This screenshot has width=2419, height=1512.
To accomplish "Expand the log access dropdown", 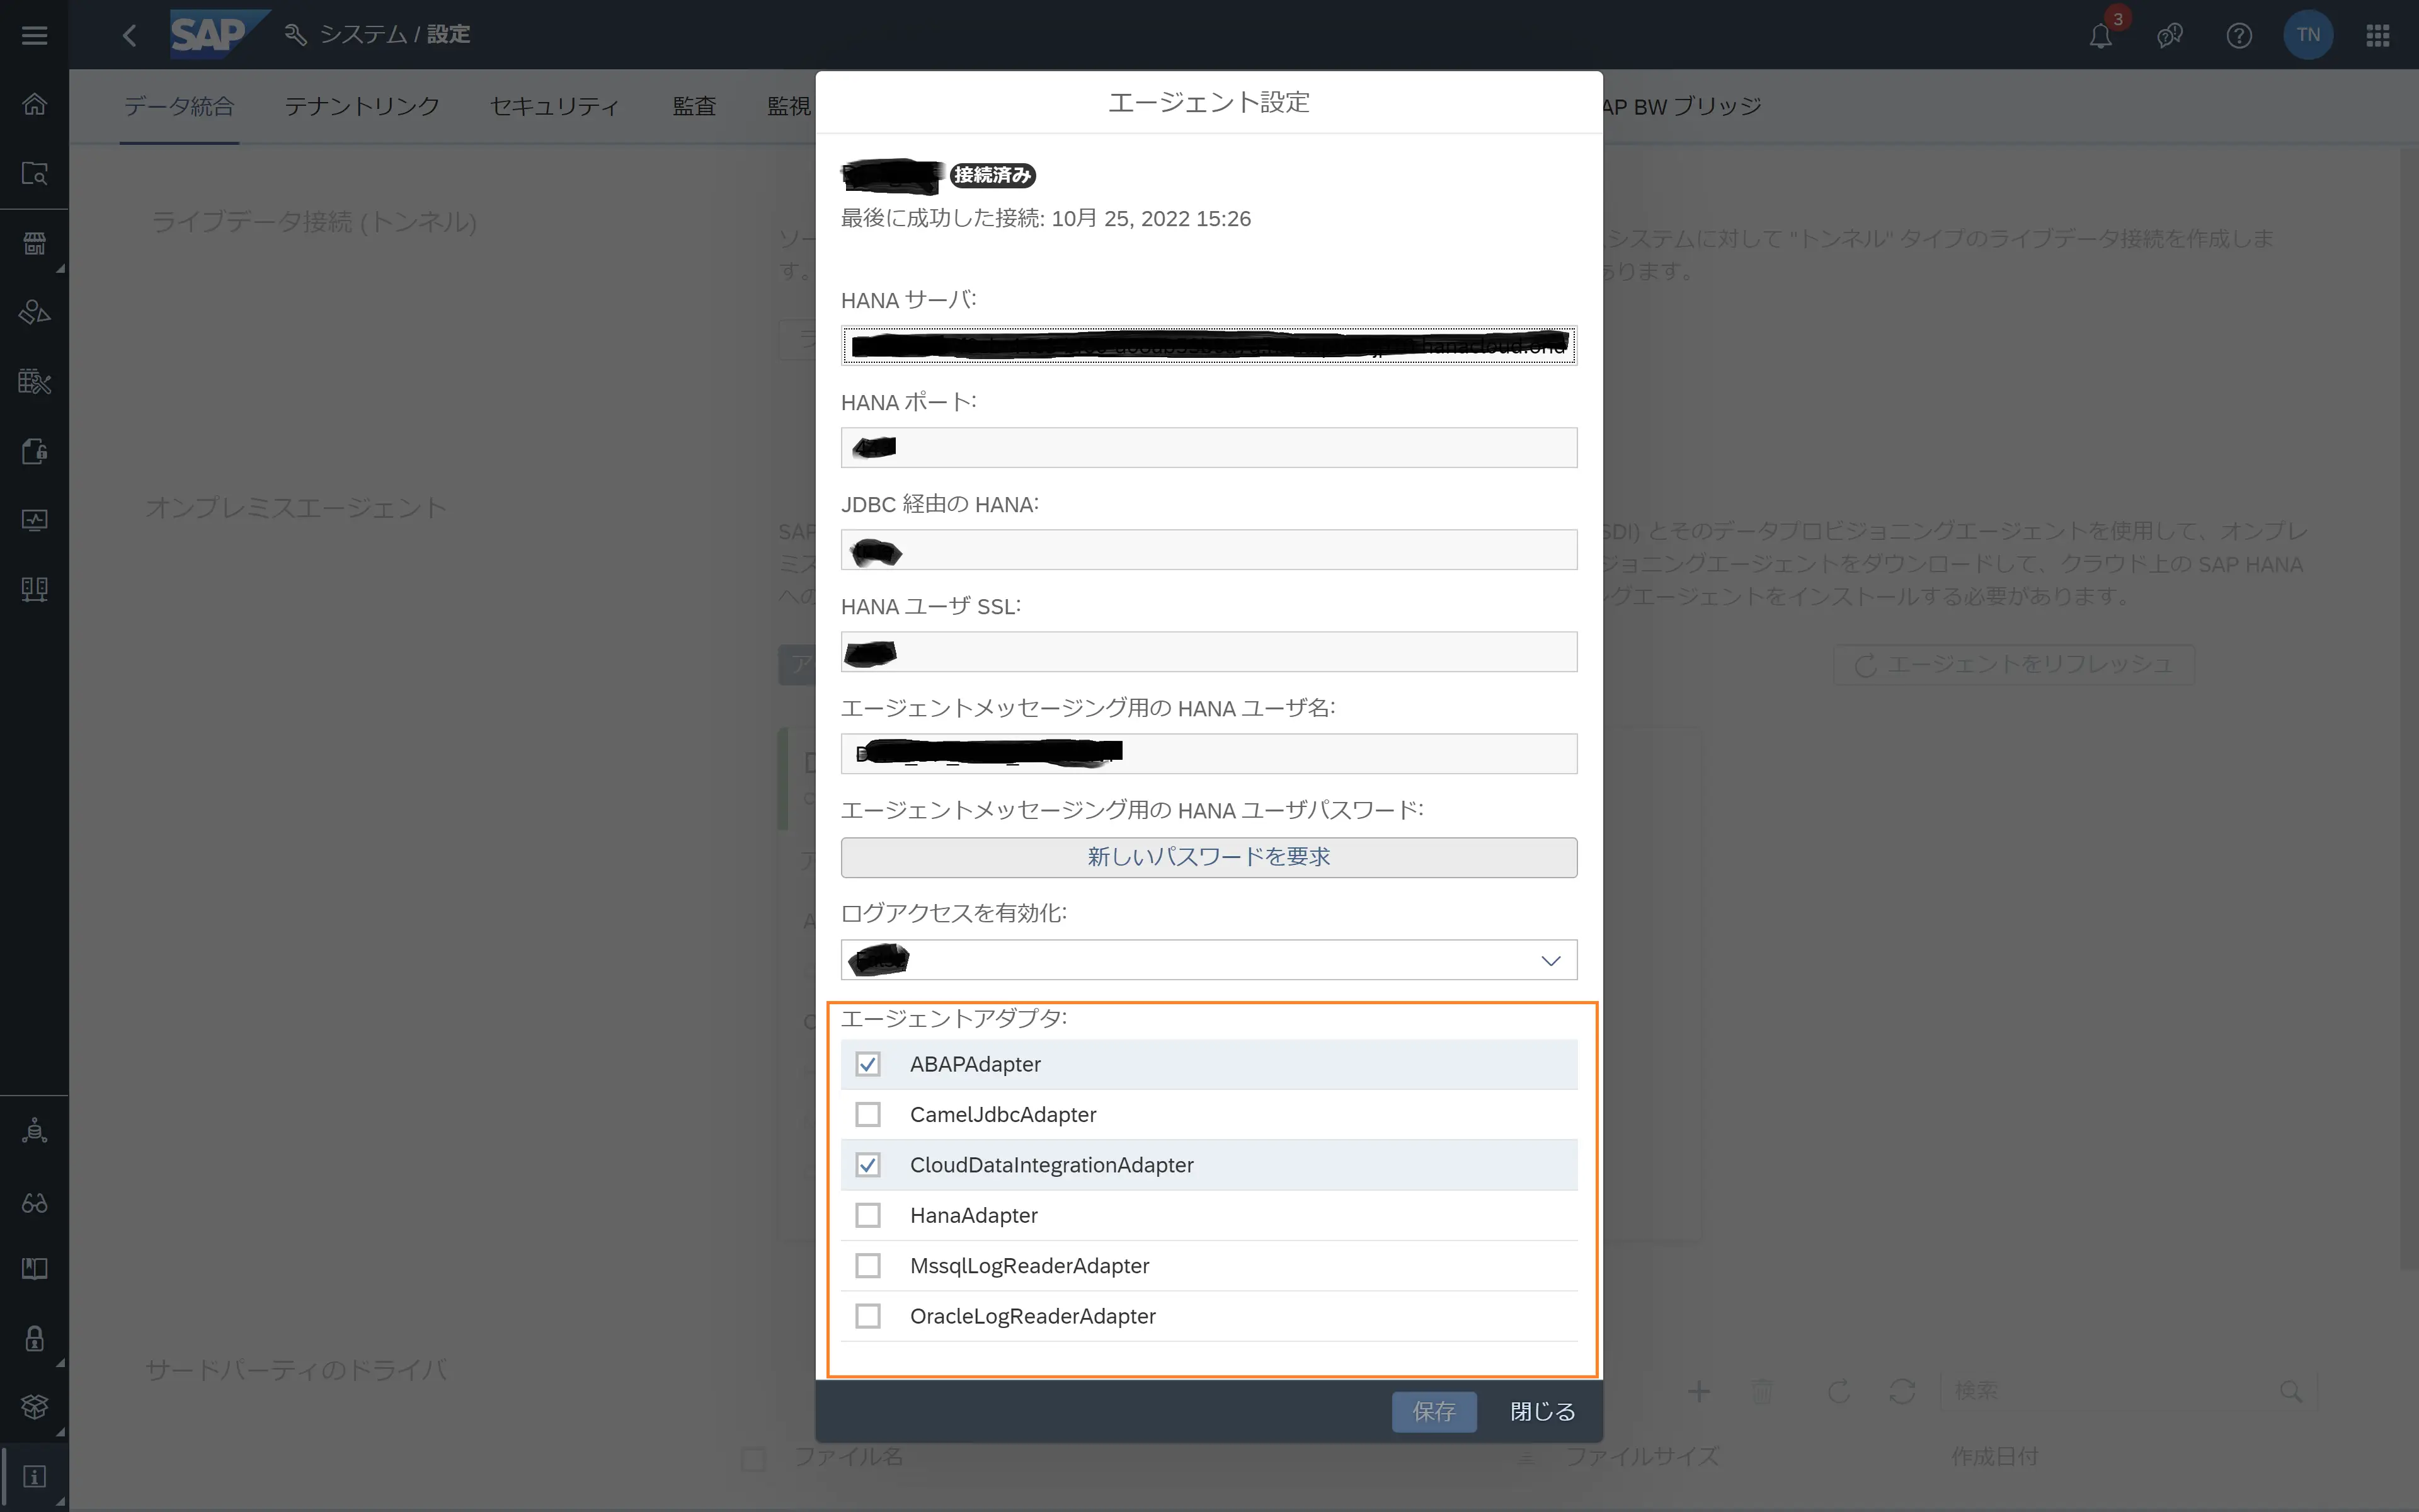I will click(x=1550, y=960).
